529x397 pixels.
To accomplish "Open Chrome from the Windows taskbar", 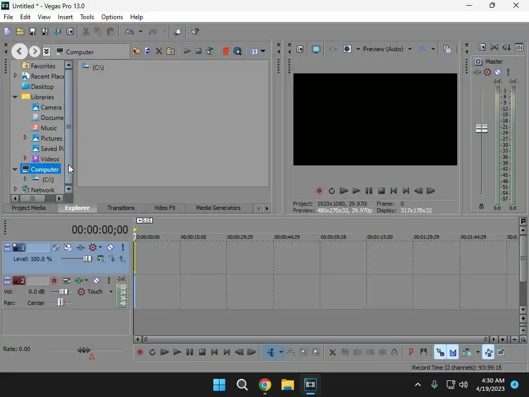I will [x=265, y=385].
